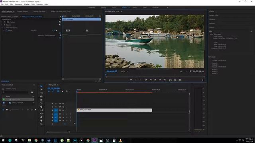Toggle Linked Selection in the timeline
The image size is (255, 143).
click(x=58, y=91)
